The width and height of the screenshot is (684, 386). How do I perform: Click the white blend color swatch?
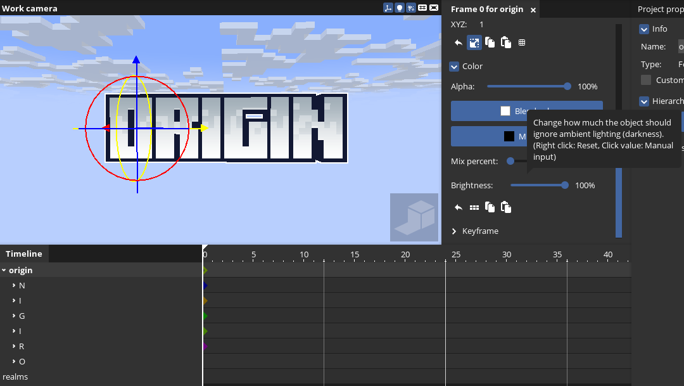click(x=505, y=111)
